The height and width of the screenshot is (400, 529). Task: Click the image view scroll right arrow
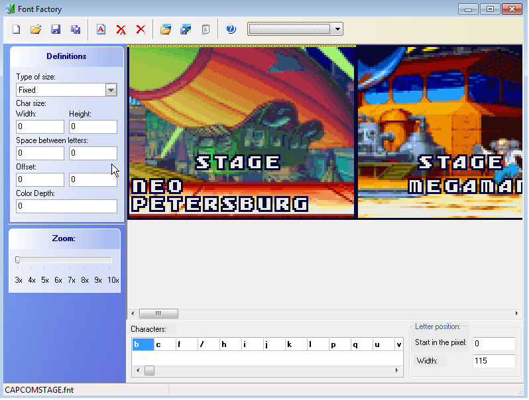point(517,314)
